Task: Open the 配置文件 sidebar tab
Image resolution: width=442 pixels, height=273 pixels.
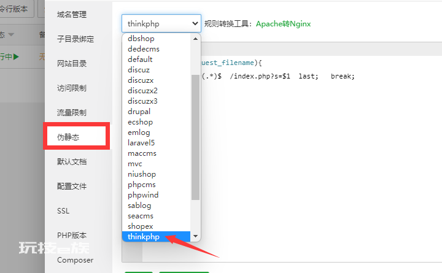Action: pyautogui.click(x=72, y=186)
